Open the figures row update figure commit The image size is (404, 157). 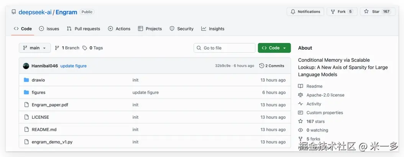146,92
